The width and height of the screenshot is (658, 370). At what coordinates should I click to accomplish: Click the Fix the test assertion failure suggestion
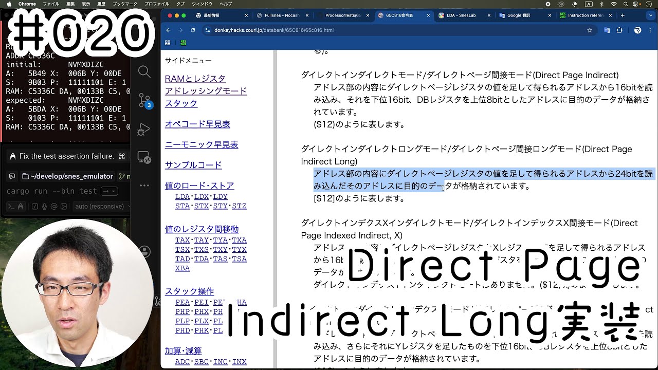tap(67, 156)
